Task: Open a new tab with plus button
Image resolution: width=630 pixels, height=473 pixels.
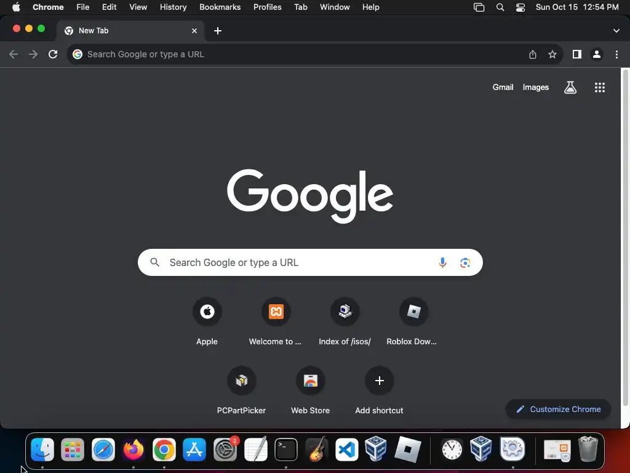Action: point(217,31)
